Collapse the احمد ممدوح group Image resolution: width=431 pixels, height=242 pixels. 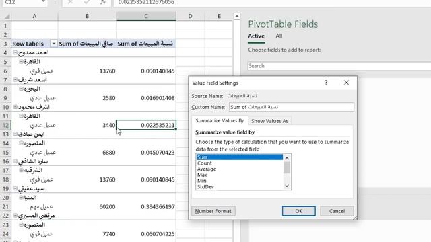click(15, 52)
